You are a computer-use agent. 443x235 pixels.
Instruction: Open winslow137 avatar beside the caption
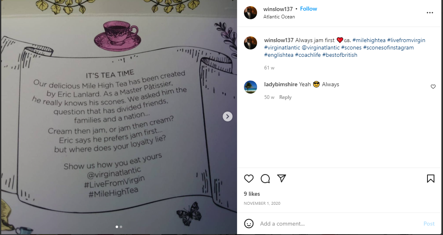pos(251,43)
